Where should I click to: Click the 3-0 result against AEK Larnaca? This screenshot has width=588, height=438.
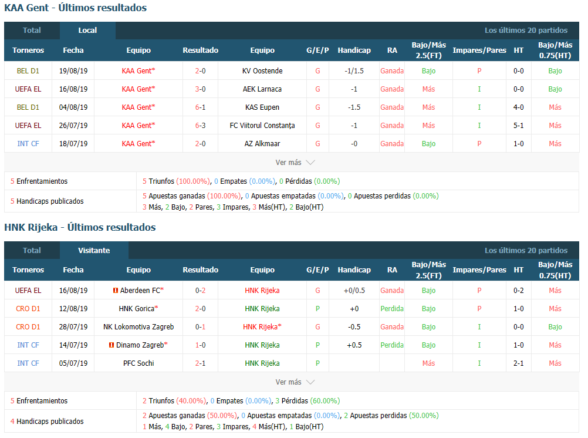pyautogui.click(x=200, y=89)
